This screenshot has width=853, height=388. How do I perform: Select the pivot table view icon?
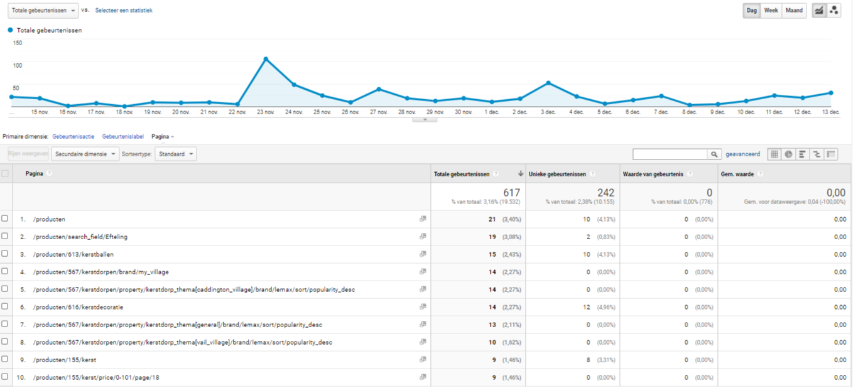[831, 154]
